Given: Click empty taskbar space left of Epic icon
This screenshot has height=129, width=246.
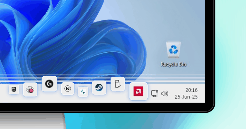Looking at the screenshot, I should coord(4,93).
